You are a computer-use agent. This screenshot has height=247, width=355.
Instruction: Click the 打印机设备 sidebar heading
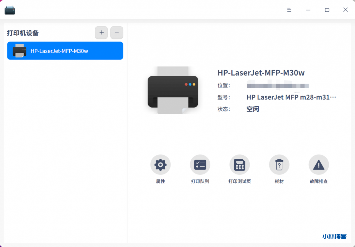pos(23,33)
